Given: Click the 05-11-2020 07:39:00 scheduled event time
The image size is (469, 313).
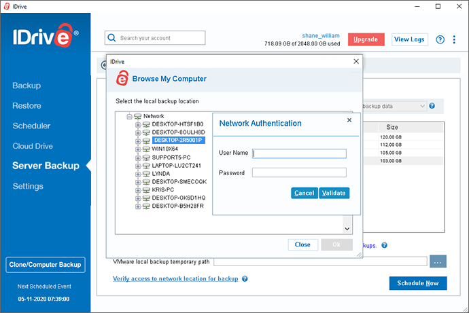Looking at the screenshot, I should [x=44, y=299].
